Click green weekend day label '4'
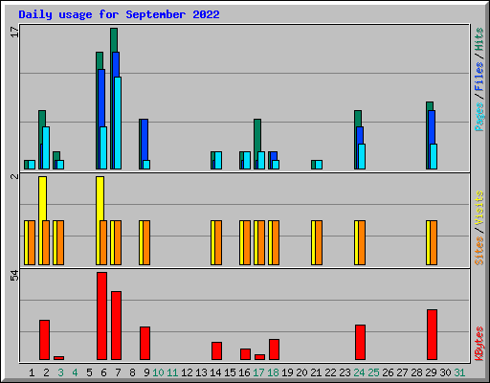The image size is (490, 383). pyautogui.click(x=75, y=372)
